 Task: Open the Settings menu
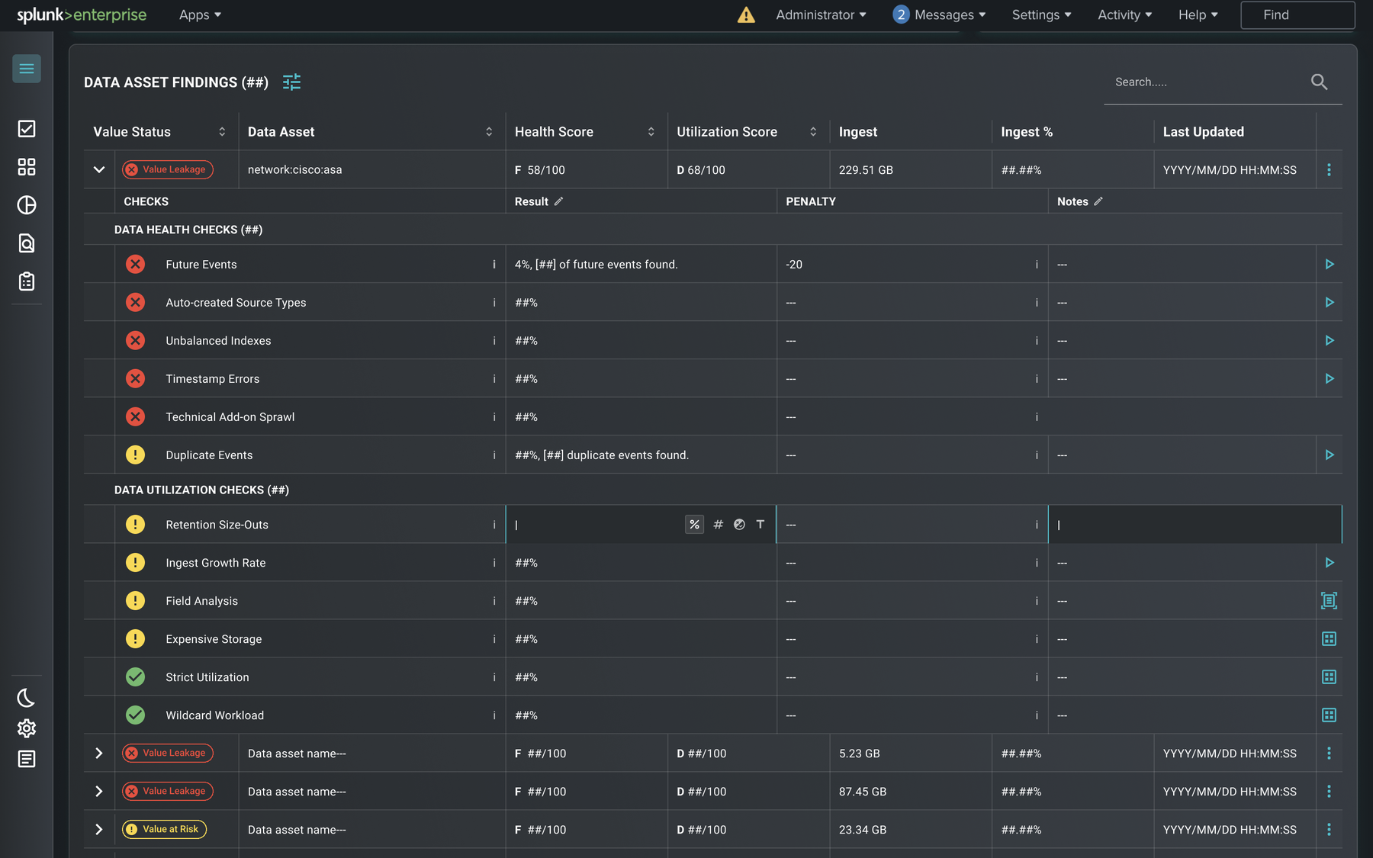[x=1041, y=14]
